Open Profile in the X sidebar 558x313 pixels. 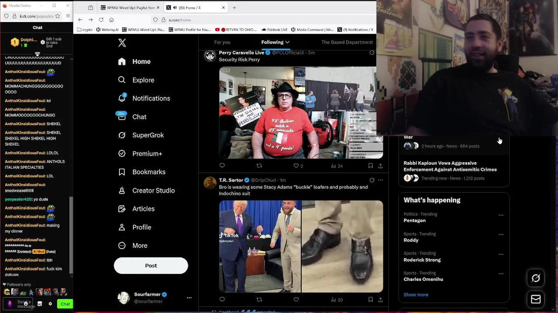(x=135, y=227)
